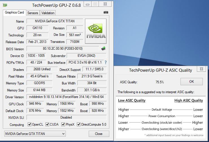Switch to the Graphics Card tab

[x=14, y=12]
